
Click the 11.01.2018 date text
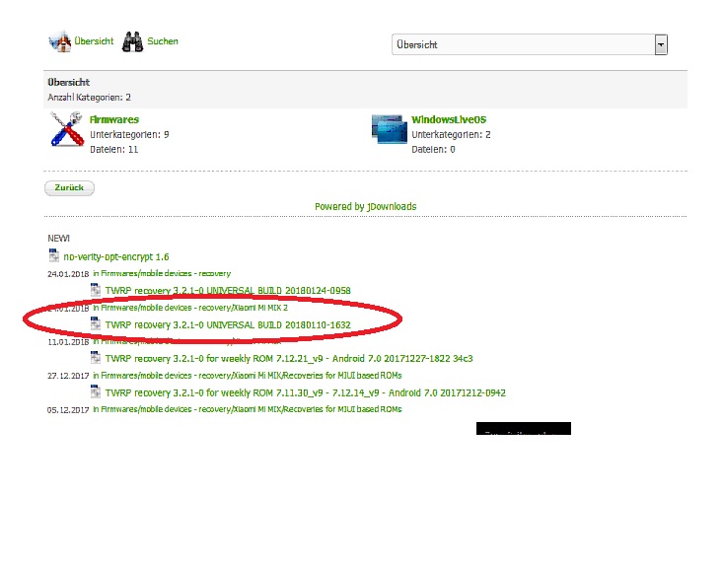point(68,342)
